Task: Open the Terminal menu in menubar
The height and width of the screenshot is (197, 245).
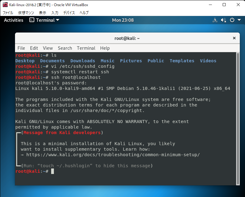Action: point(86,48)
